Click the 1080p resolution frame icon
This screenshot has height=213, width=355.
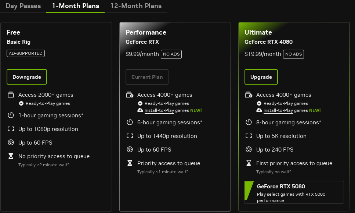pos(11,129)
